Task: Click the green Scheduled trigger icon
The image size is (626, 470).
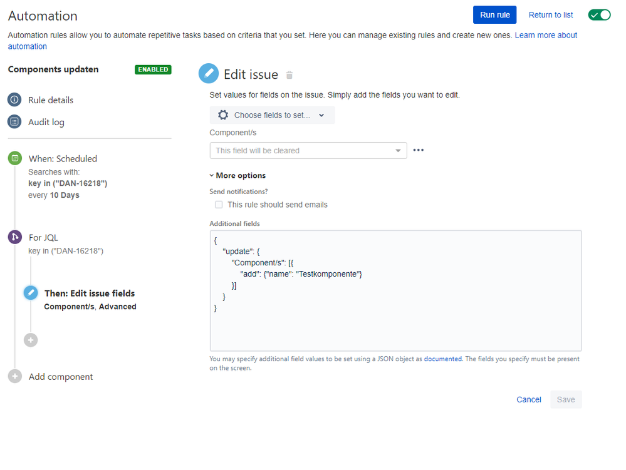Action: click(14, 159)
